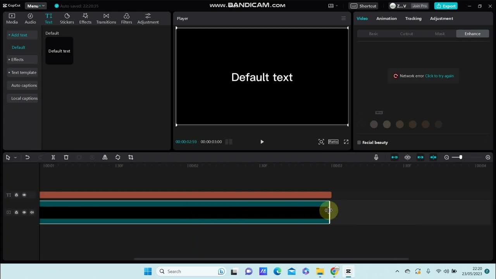Toggle auto snapping in timeline
Viewport: 496px width, 279px height.
click(407, 157)
